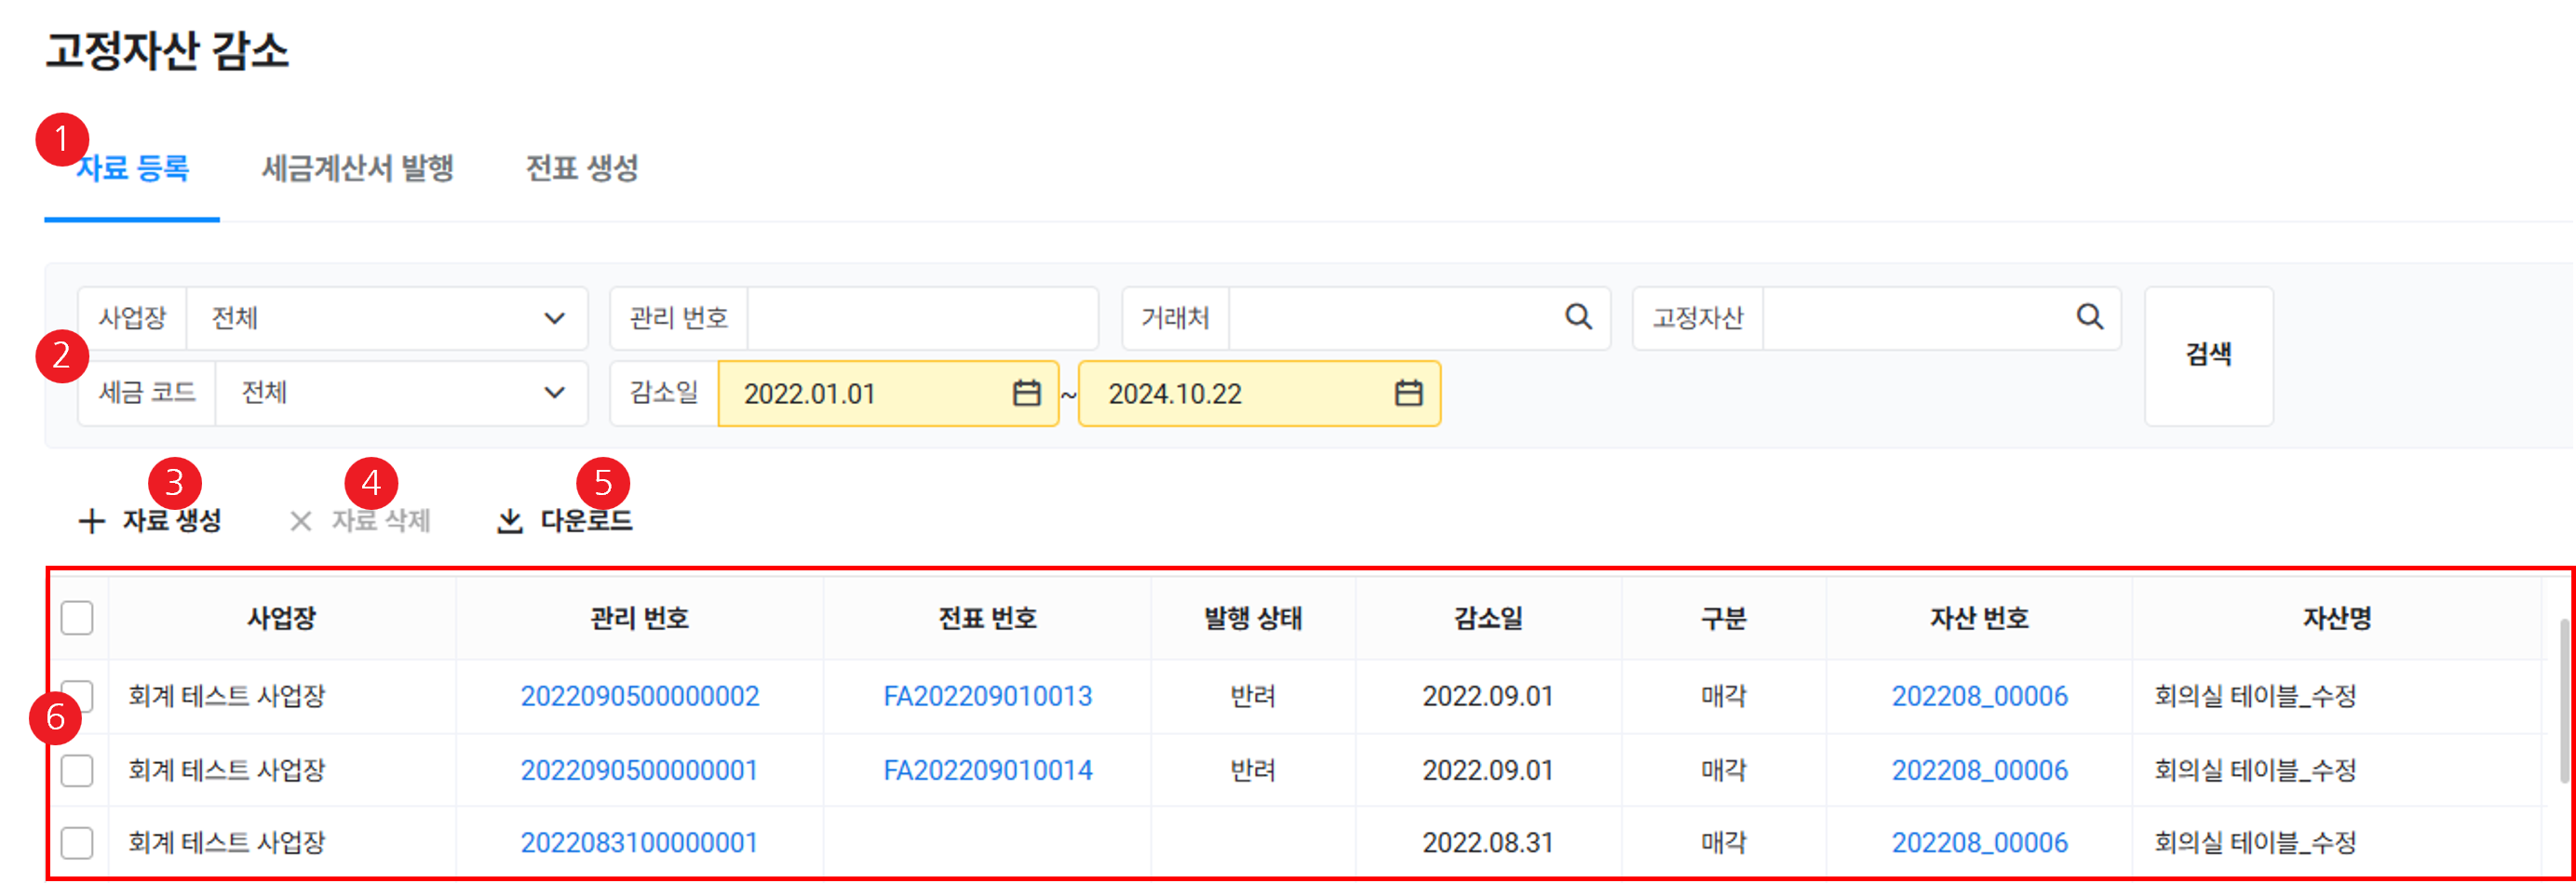This screenshot has height=883, width=2576.
Task: Click the magnifier icon in 고정자산 field
Action: click(2088, 317)
